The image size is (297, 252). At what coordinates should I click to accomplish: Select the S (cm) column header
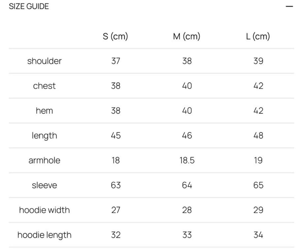(x=115, y=36)
